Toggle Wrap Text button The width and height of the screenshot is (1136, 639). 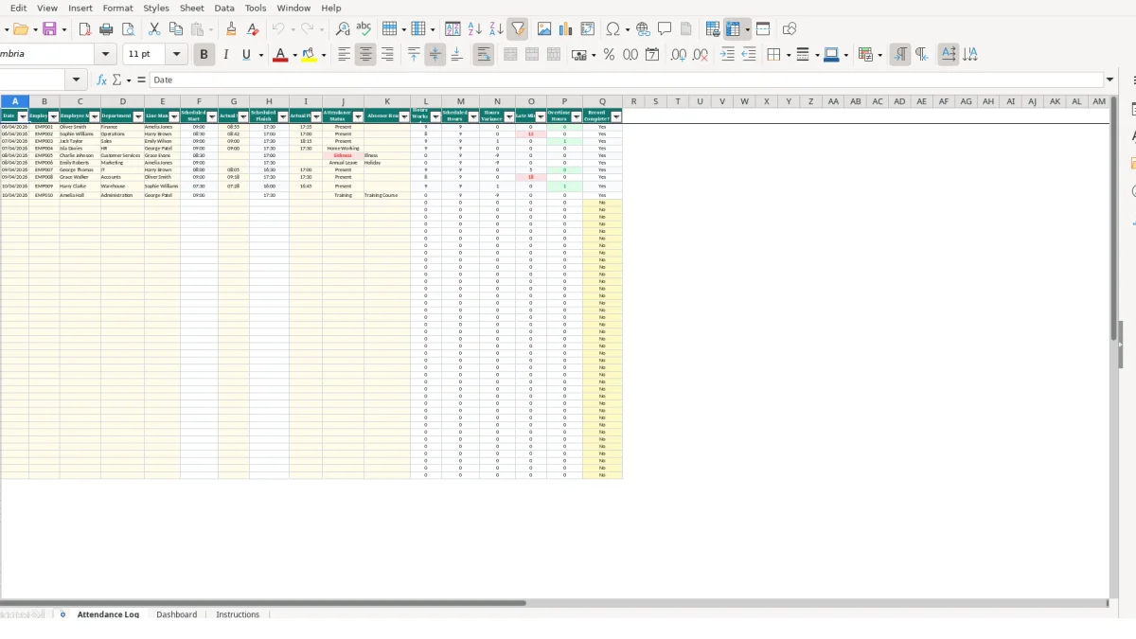[483, 55]
